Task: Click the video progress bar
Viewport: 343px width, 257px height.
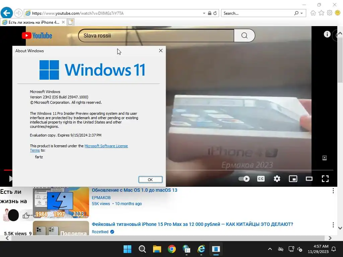Action: [249, 170]
